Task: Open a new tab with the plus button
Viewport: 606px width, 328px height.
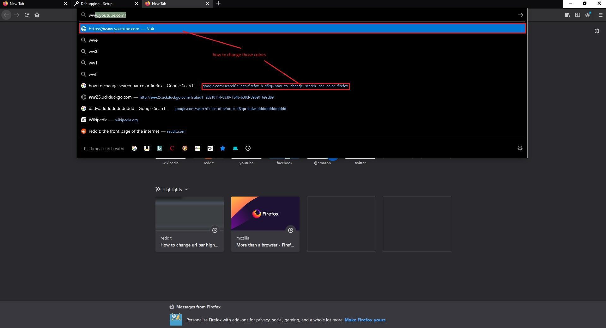Action: coord(219,3)
